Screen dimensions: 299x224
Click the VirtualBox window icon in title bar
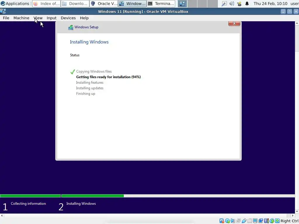pos(3,11)
